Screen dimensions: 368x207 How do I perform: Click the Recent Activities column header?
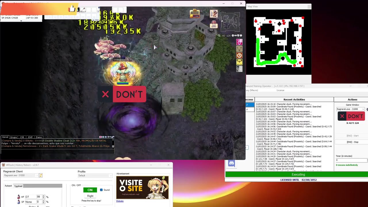click(294, 99)
